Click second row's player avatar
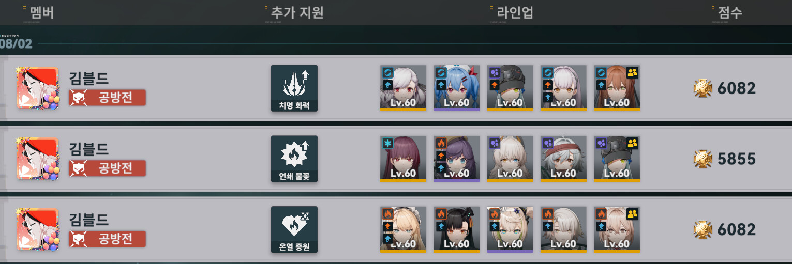The image size is (792, 264). (38, 159)
